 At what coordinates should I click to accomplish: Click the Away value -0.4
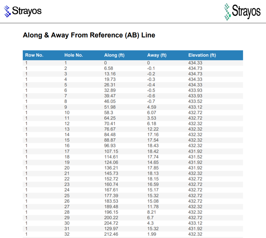click(x=151, y=85)
